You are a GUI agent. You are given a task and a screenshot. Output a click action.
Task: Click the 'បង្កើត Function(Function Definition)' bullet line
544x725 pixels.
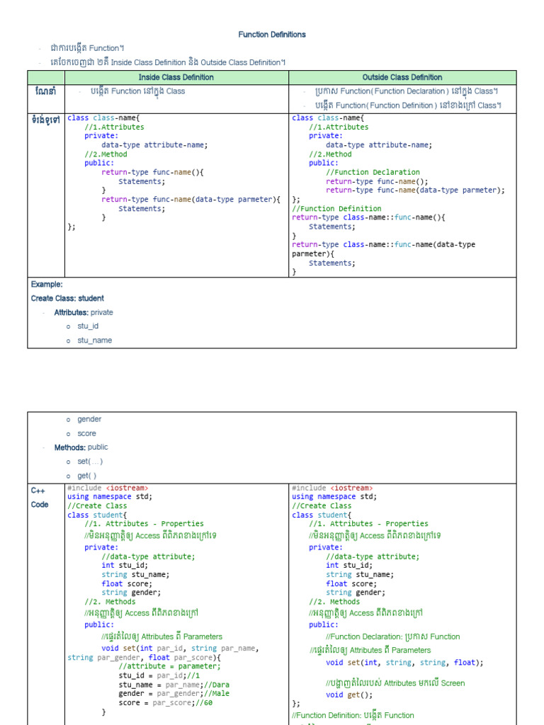click(408, 105)
